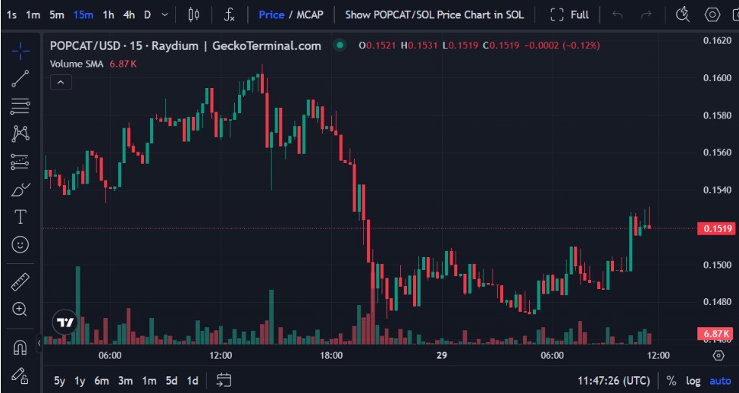Toggle the auto scale option
Screen dimensions: 739x393
720,380
